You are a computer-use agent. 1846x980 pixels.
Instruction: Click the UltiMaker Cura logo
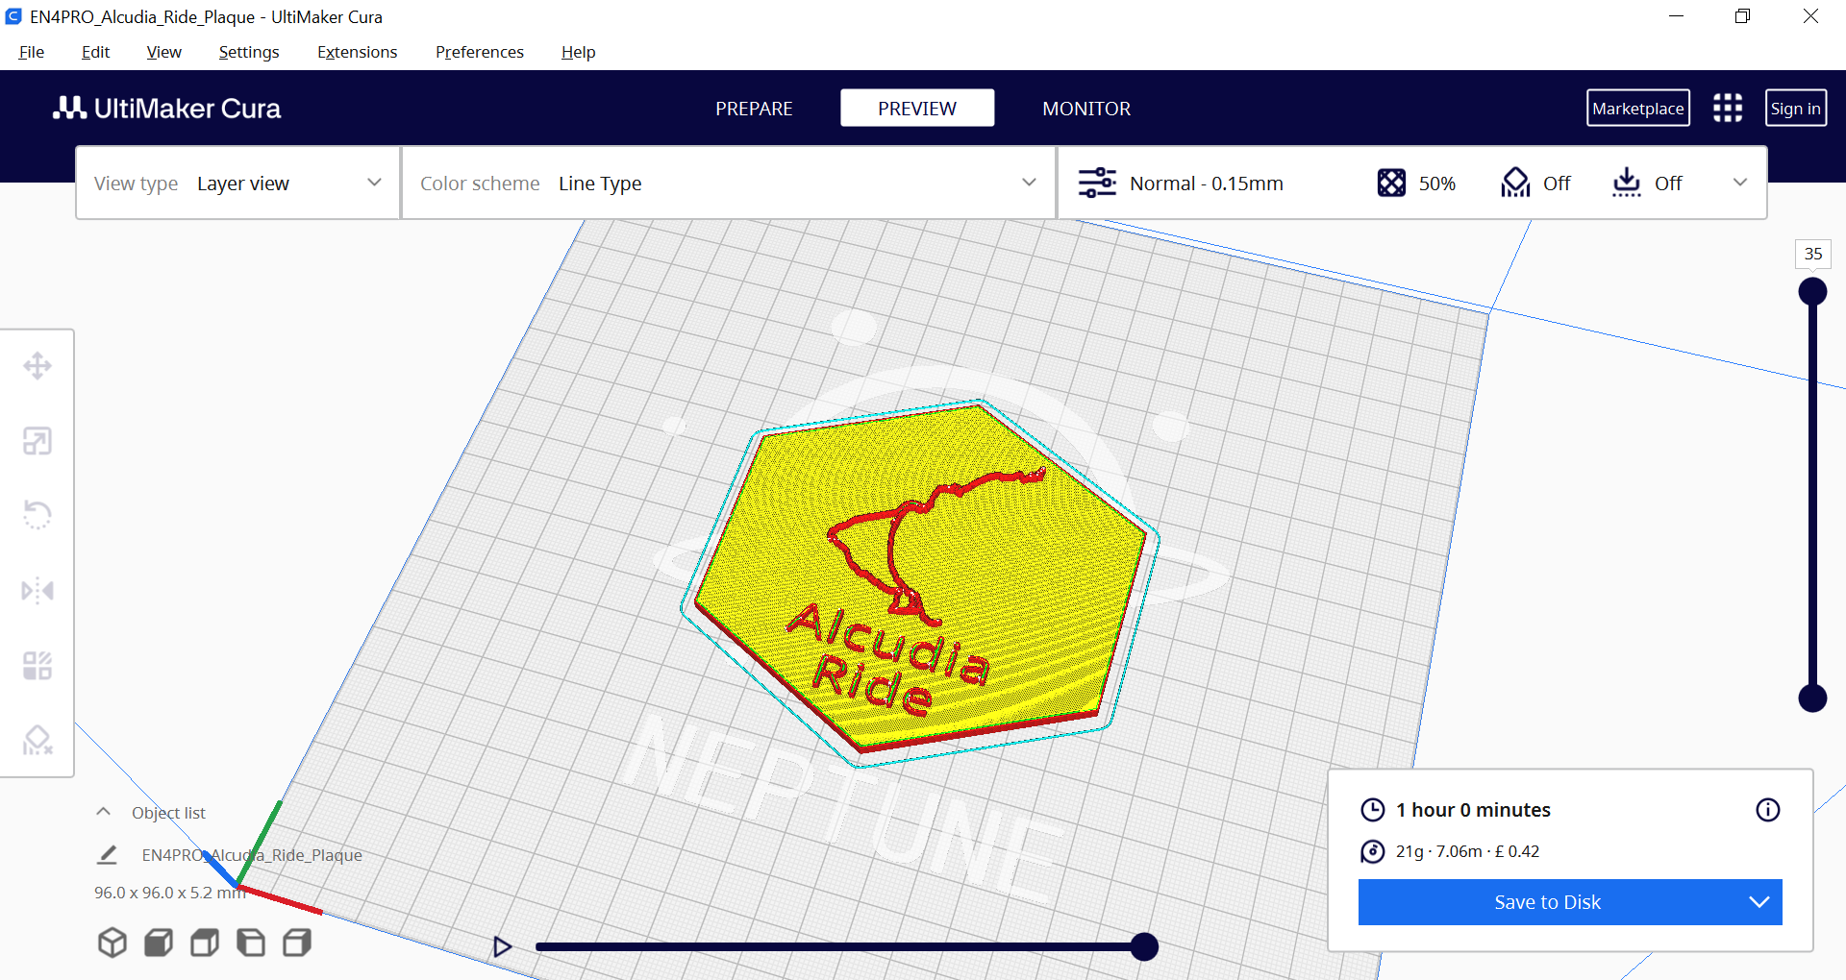click(166, 109)
